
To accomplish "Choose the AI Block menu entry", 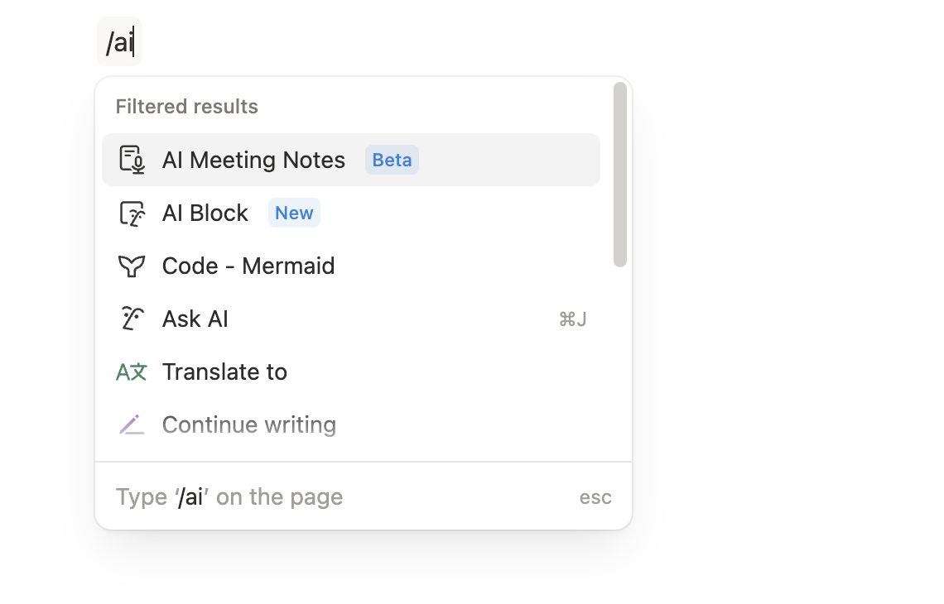I will pos(205,213).
